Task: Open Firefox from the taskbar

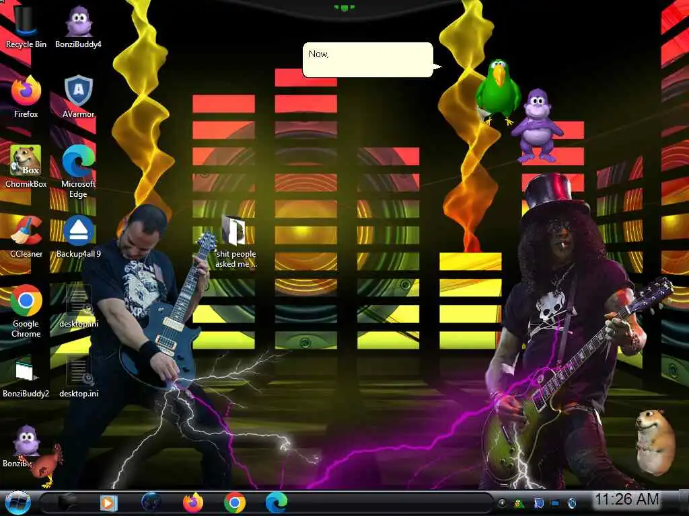Action: tap(193, 503)
